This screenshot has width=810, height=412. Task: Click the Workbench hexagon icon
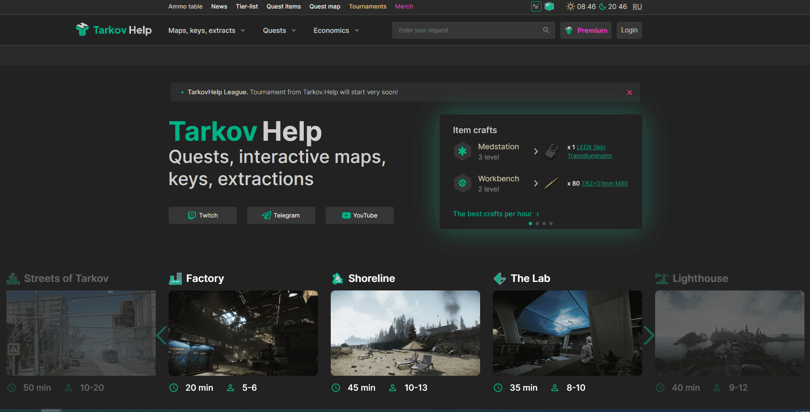(462, 183)
